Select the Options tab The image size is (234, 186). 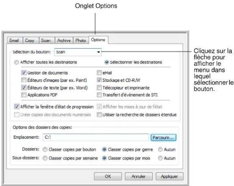pyautogui.click(x=98, y=40)
